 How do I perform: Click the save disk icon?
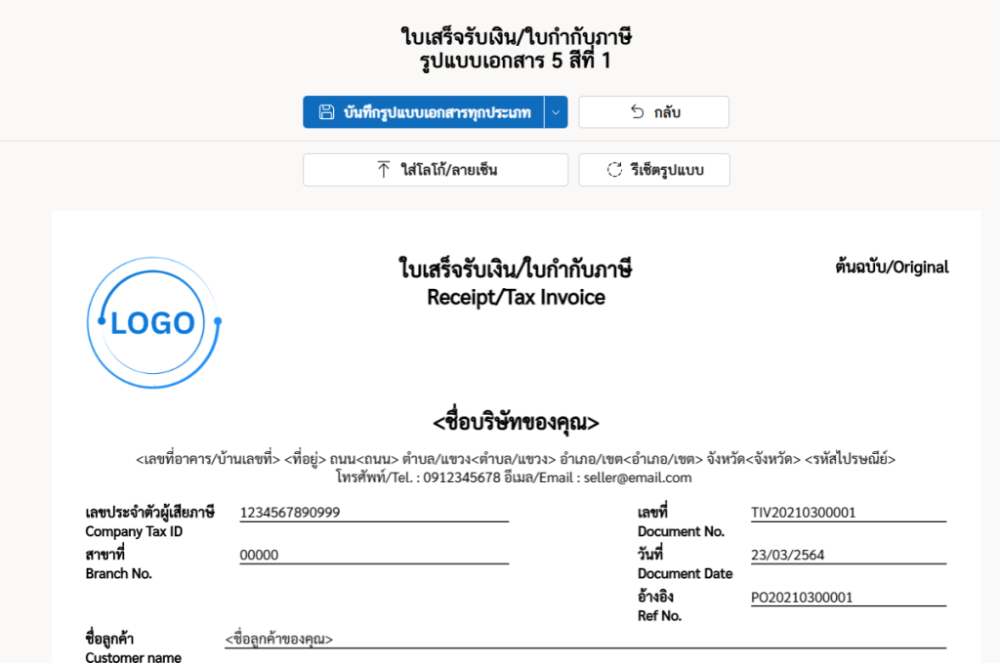click(326, 112)
